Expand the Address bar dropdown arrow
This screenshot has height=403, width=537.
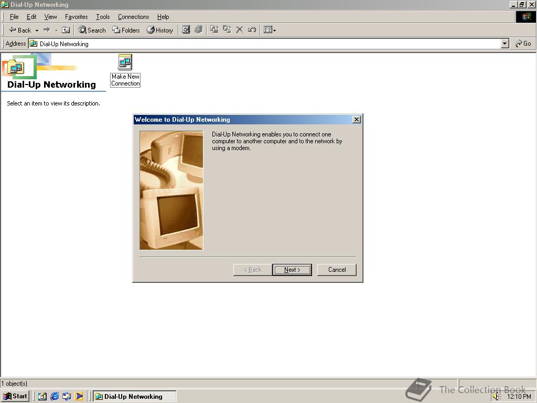(505, 44)
